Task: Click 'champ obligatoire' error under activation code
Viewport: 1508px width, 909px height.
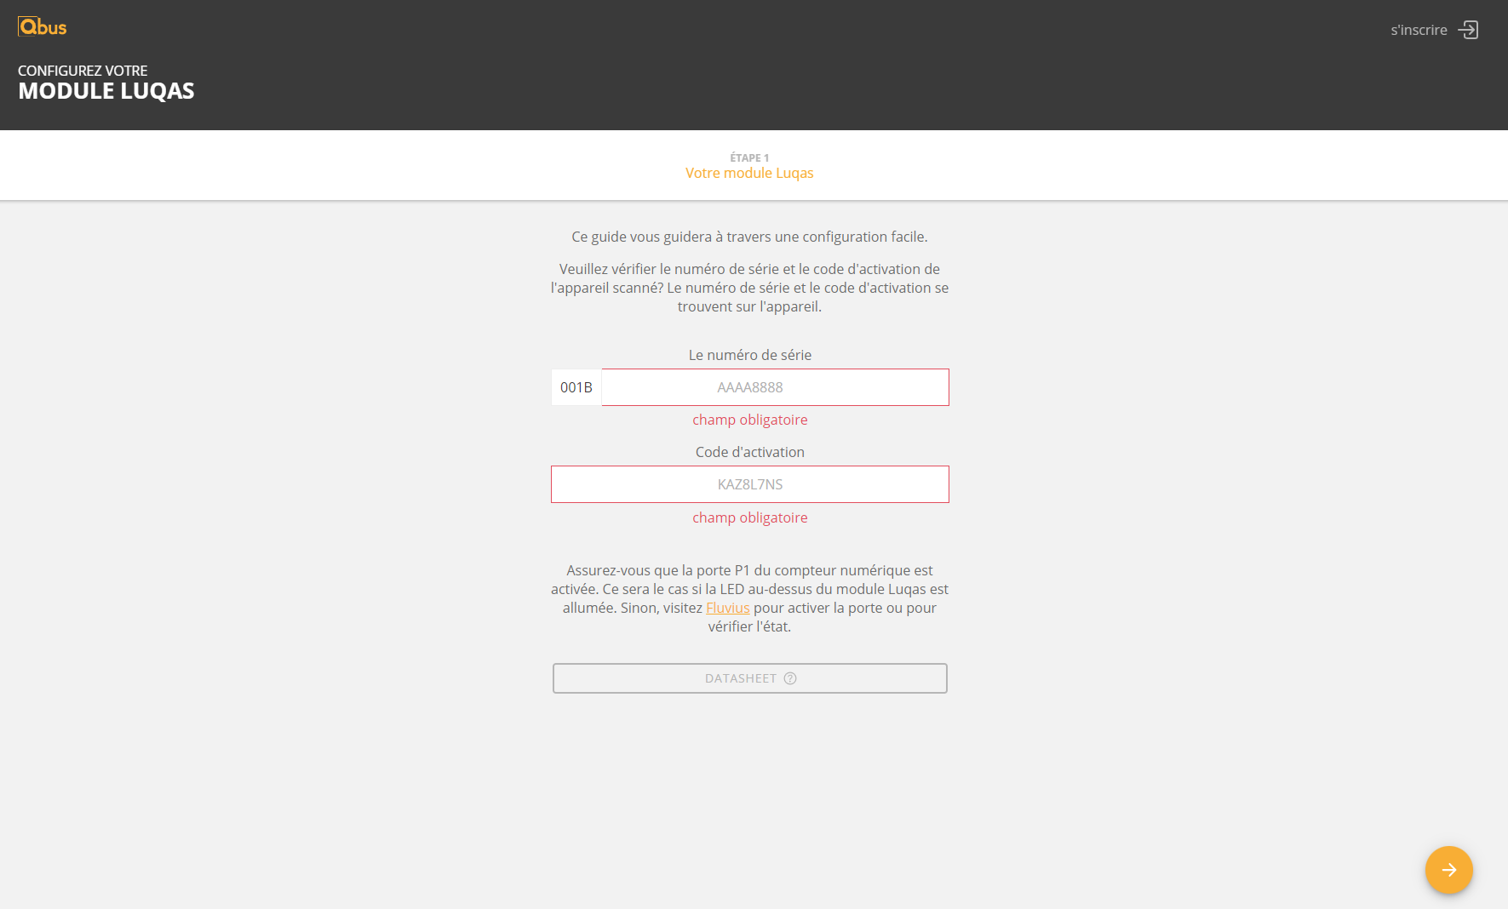Action: pos(749,517)
